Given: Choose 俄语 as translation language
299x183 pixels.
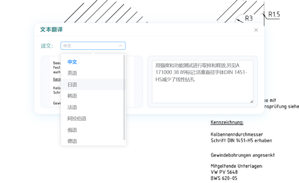Looking at the screenshot, I should pyautogui.click(x=93, y=130).
